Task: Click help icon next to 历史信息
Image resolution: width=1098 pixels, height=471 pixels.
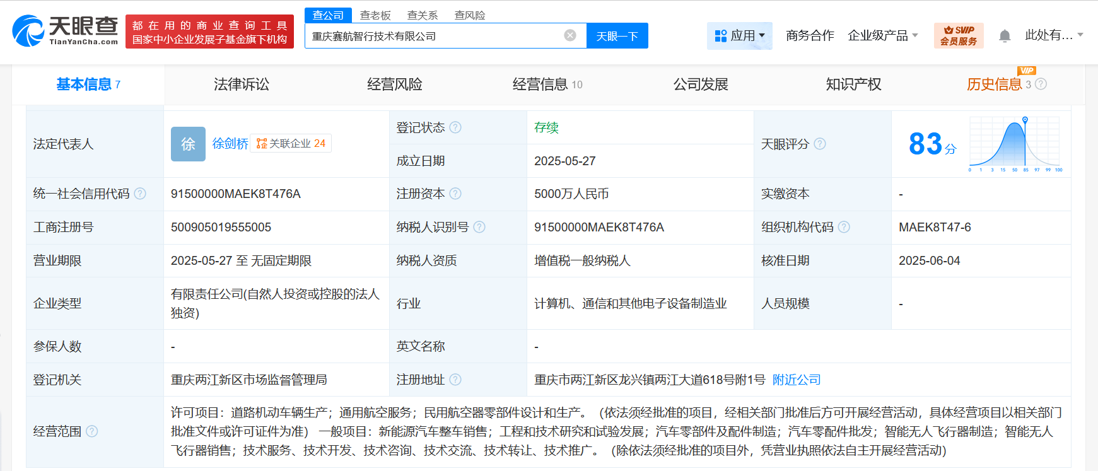Action: 1041,84
